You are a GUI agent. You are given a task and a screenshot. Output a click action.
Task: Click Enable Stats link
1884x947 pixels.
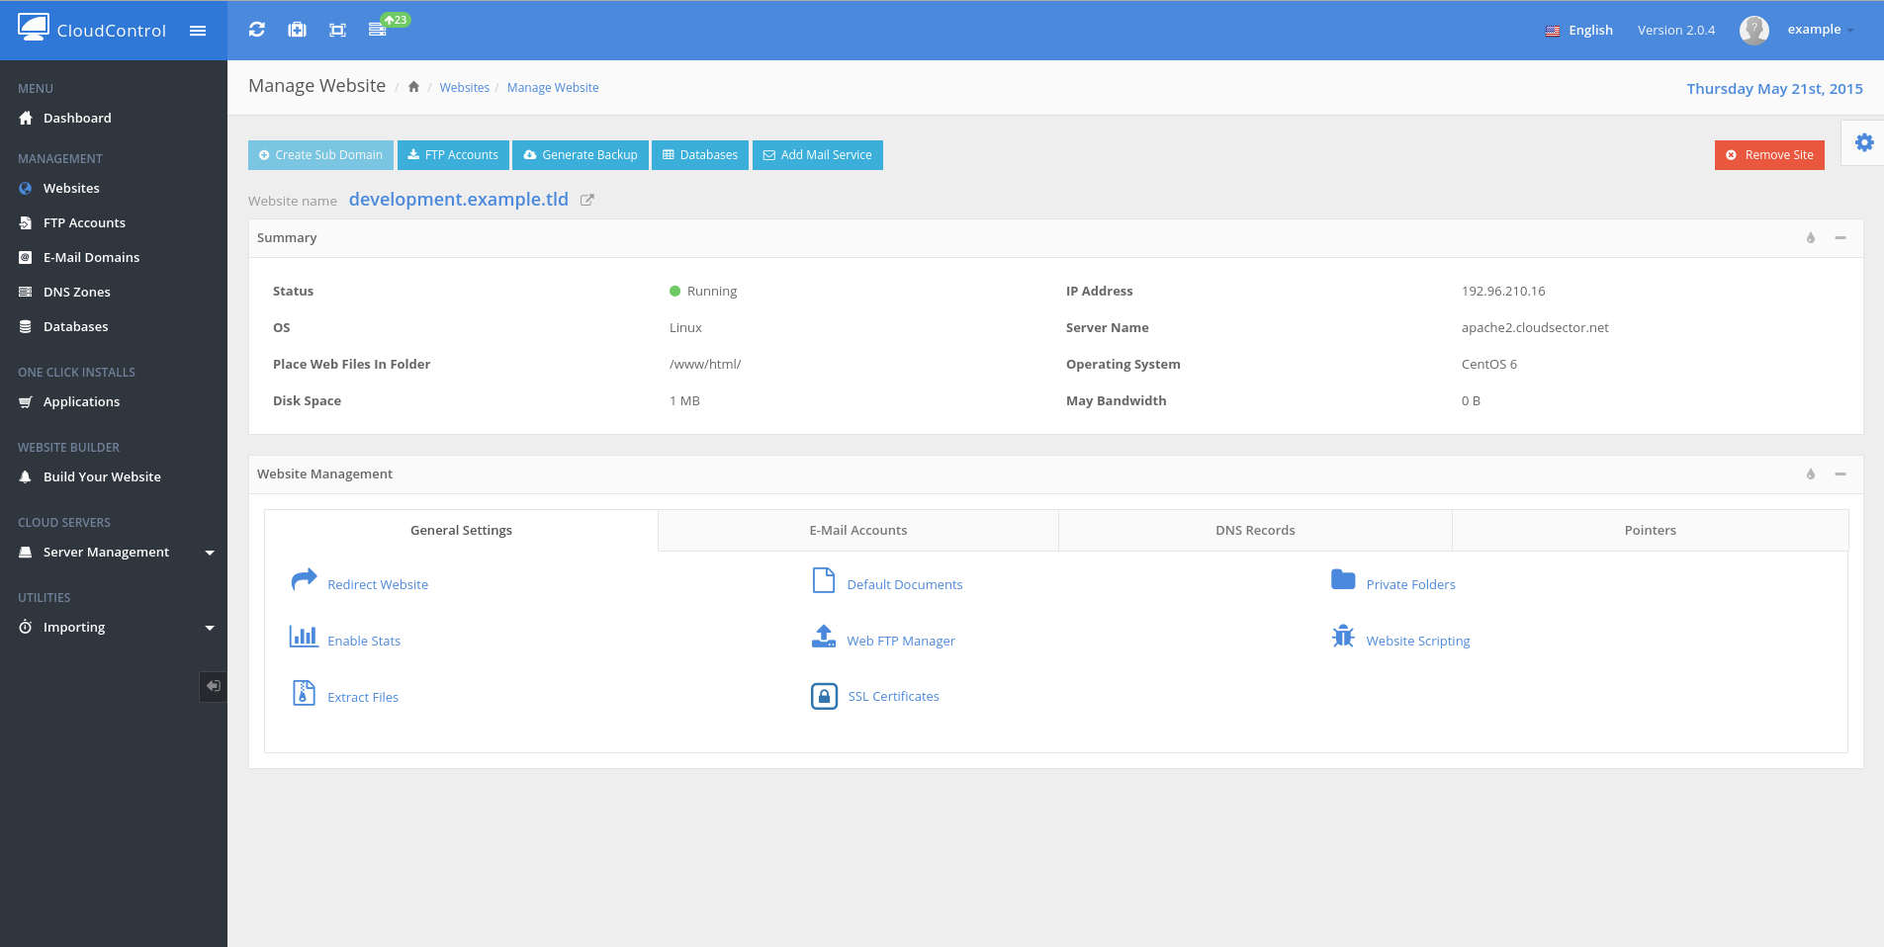point(364,641)
